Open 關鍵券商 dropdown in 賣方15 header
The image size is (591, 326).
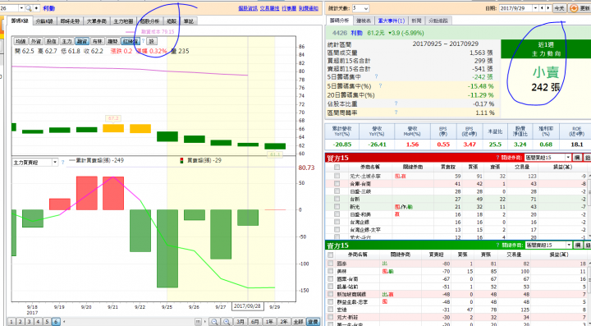pos(549,246)
